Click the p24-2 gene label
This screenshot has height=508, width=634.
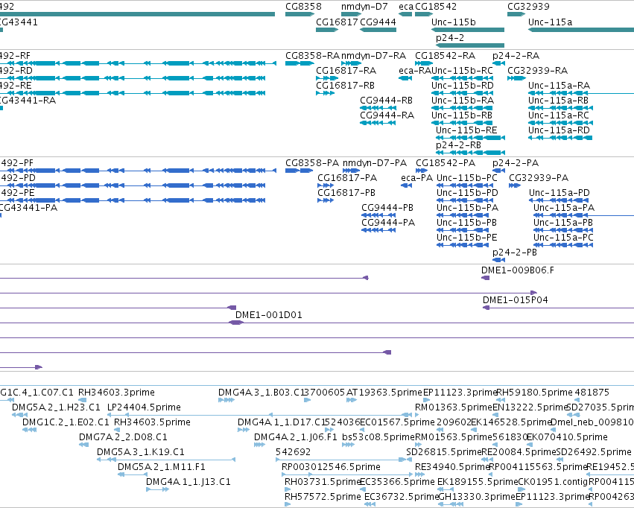point(450,37)
